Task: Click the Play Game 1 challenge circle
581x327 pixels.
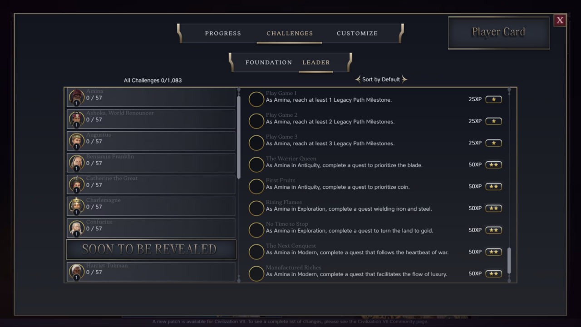Action: click(x=256, y=99)
